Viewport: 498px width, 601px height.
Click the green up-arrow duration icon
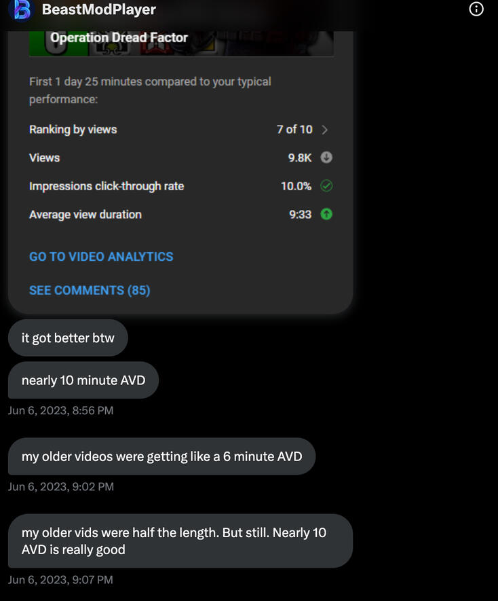click(326, 215)
